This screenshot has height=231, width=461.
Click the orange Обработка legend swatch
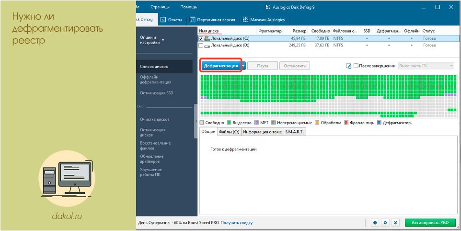[x=317, y=123]
